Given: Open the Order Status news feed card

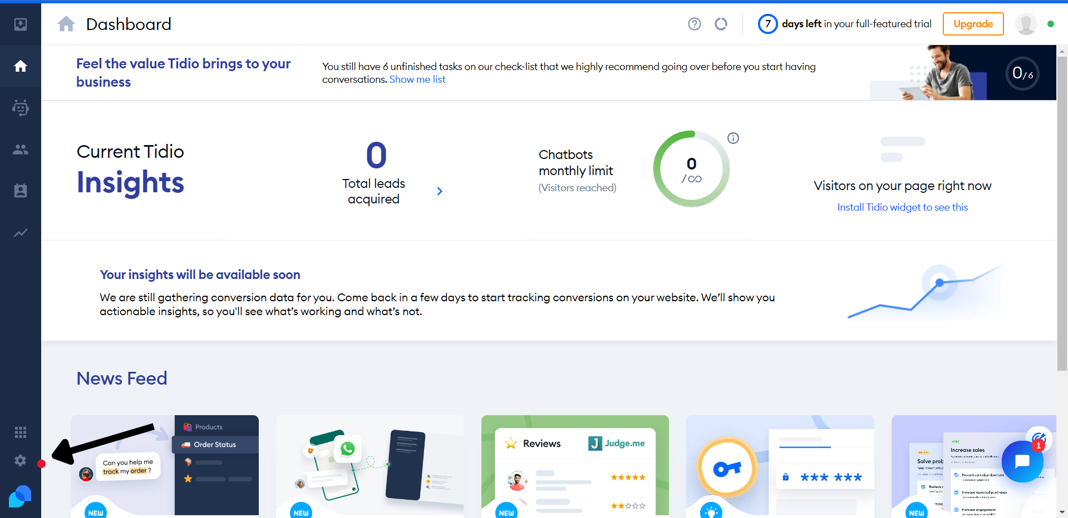Looking at the screenshot, I should coord(165,466).
